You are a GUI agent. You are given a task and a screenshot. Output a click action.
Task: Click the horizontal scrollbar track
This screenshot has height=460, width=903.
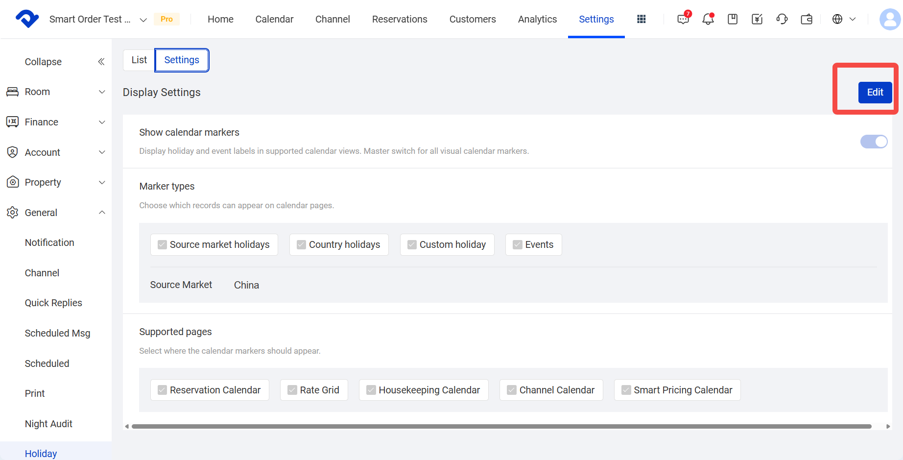pos(501,426)
